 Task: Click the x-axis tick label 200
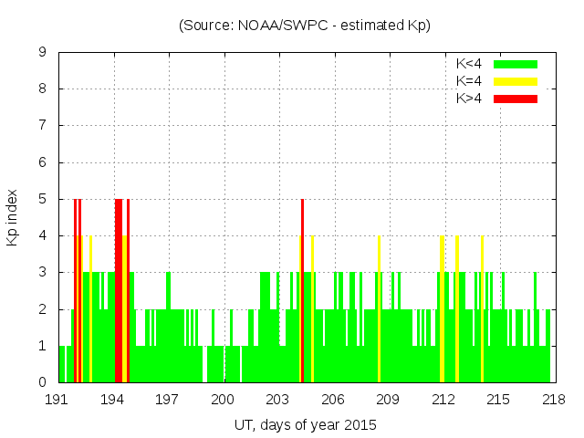tap(224, 400)
